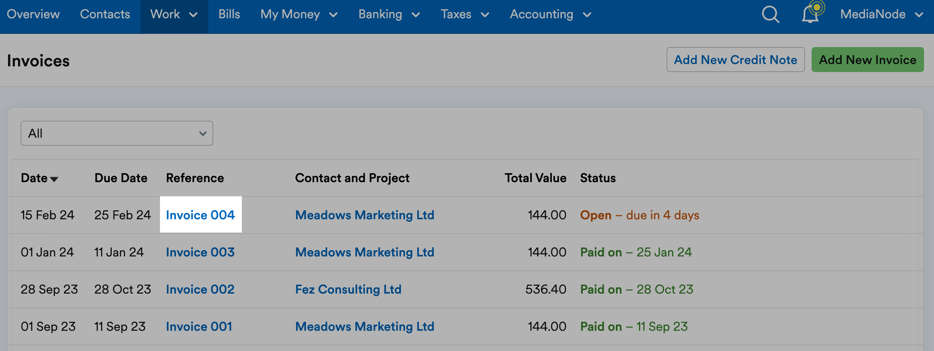934x351 pixels.
Task: Click Add New Invoice button
Action: (x=867, y=60)
